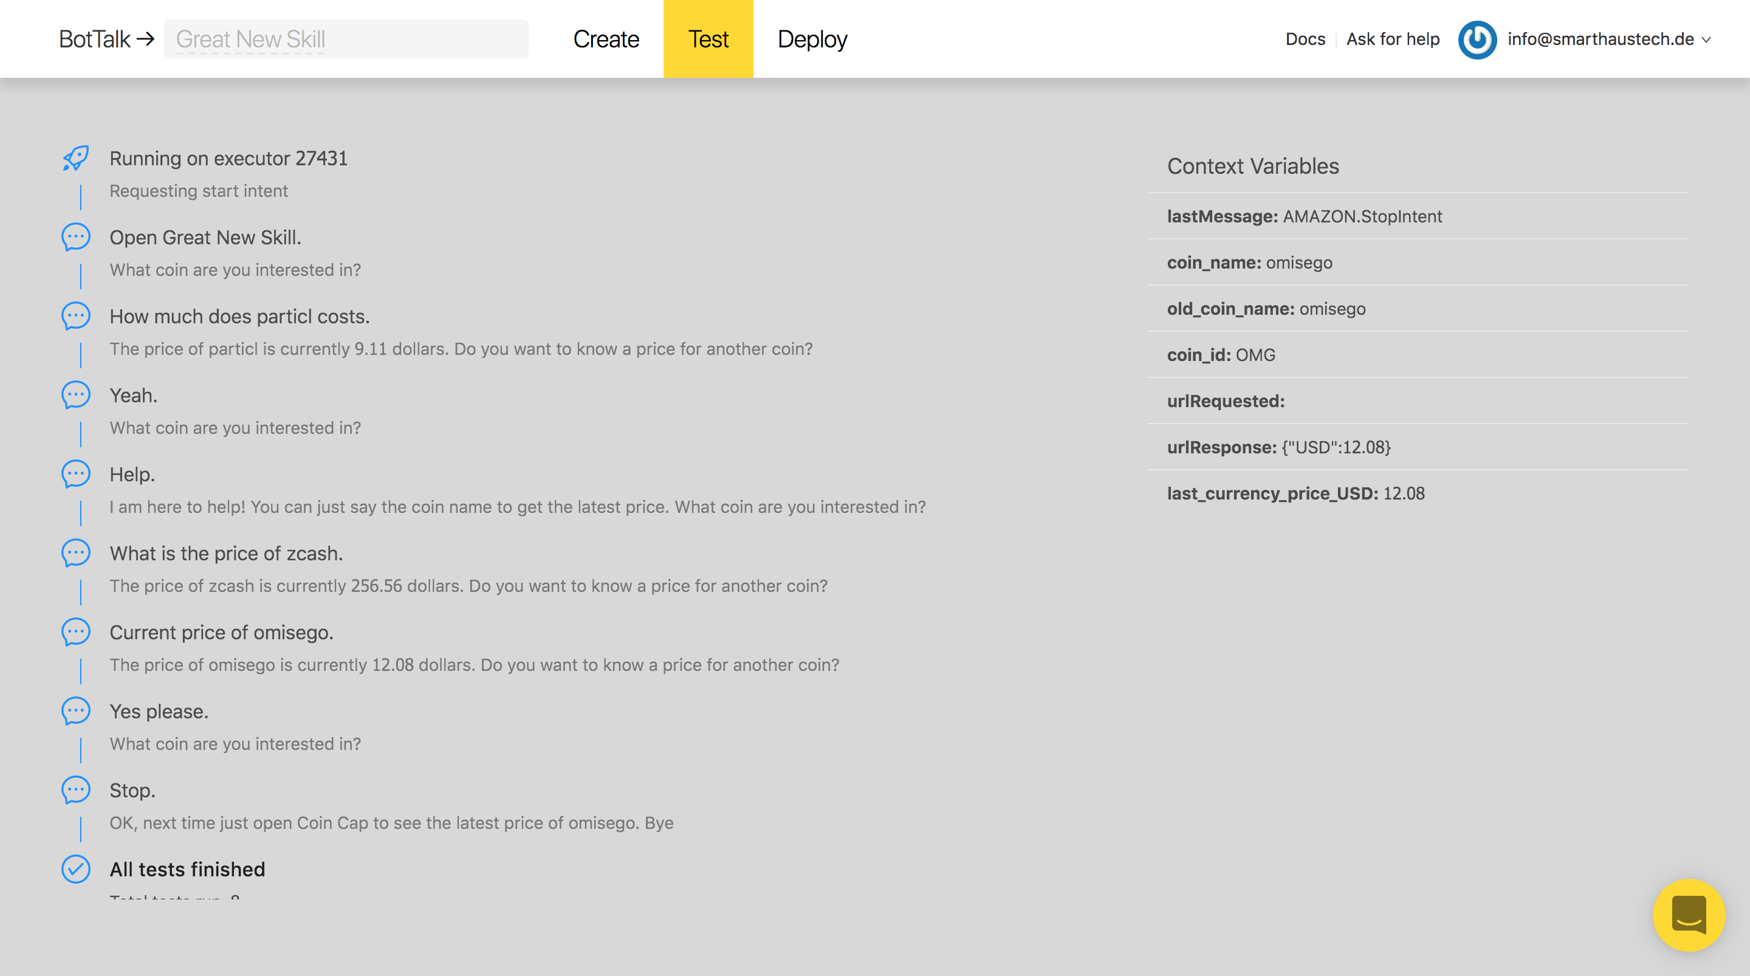Click the blue power avatar icon
Screen dimensions: 1750x976
1477,40
